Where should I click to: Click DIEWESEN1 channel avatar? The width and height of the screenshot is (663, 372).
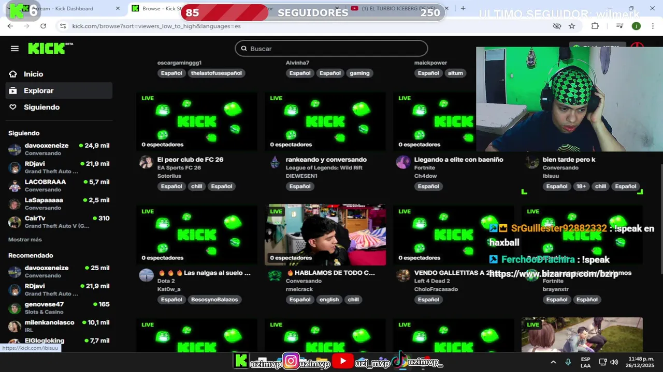point(275,162)
